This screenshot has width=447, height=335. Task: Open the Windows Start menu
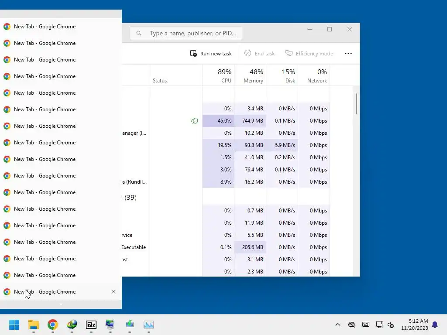point(14,325)
